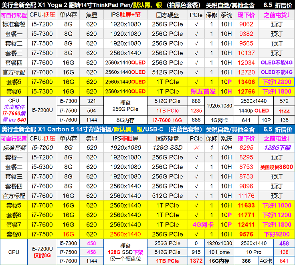Click magenta 4G网卡 in Carbon 套餐7 row
The width and height of the screenshot is (295, 265).
point(203,225)
